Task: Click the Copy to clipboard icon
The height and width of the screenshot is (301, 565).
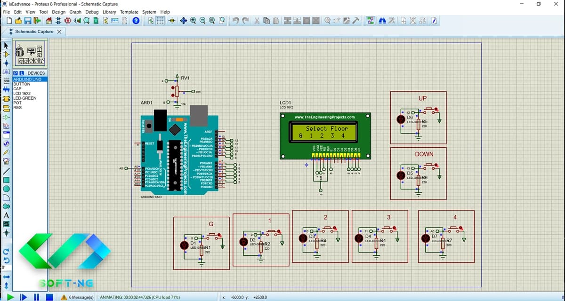Action: (266, 21)
